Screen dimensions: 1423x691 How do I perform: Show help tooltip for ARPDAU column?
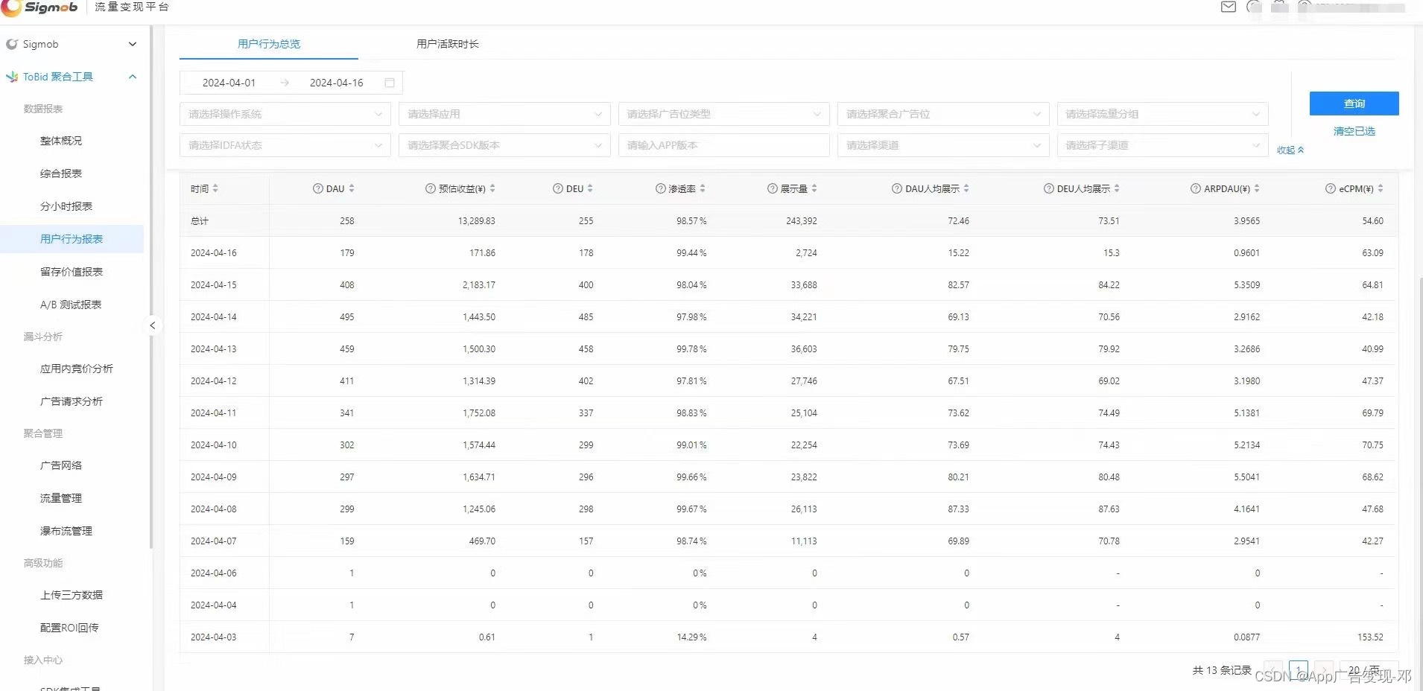pos(1196,188)
